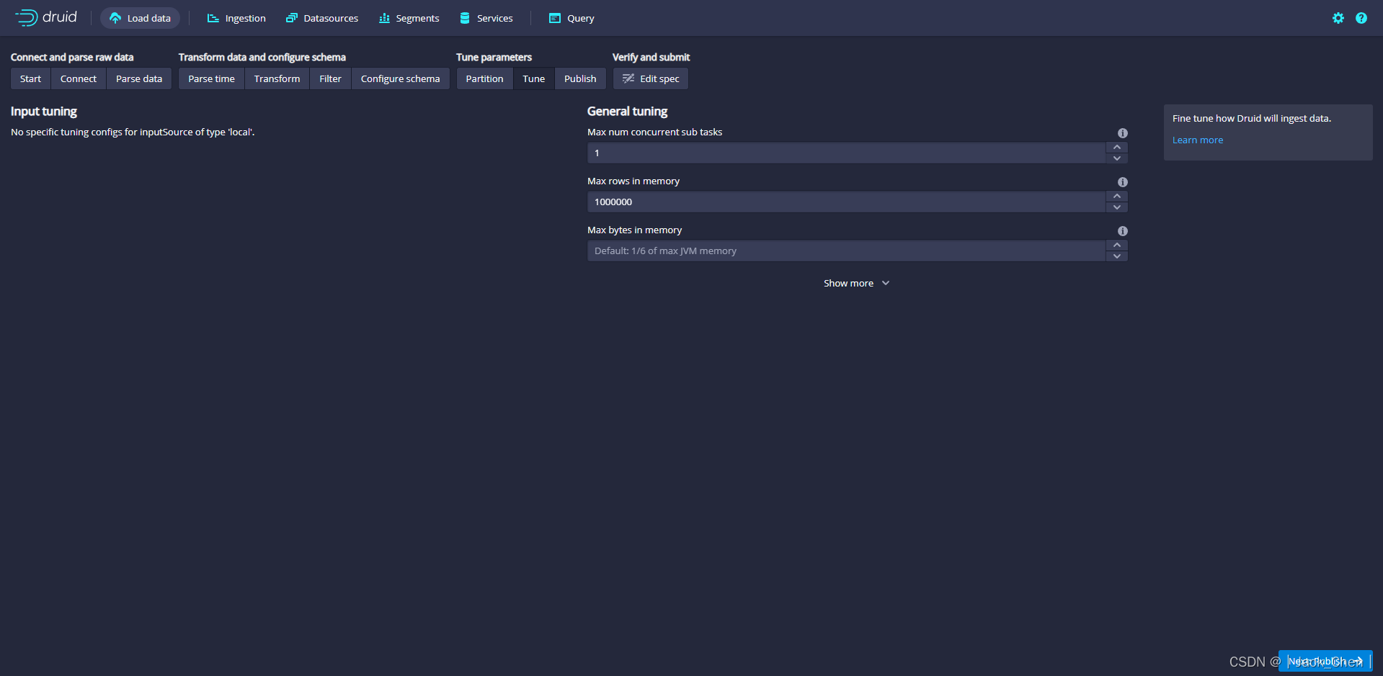
Task: Go to the Transform step
Action: pos(277,78)
